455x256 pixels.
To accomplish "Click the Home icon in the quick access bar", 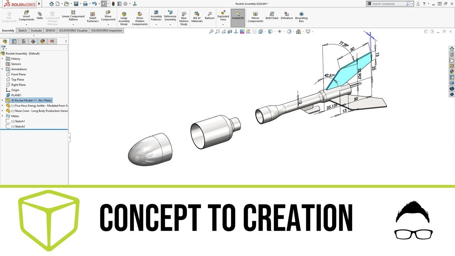I will [52, 4].
